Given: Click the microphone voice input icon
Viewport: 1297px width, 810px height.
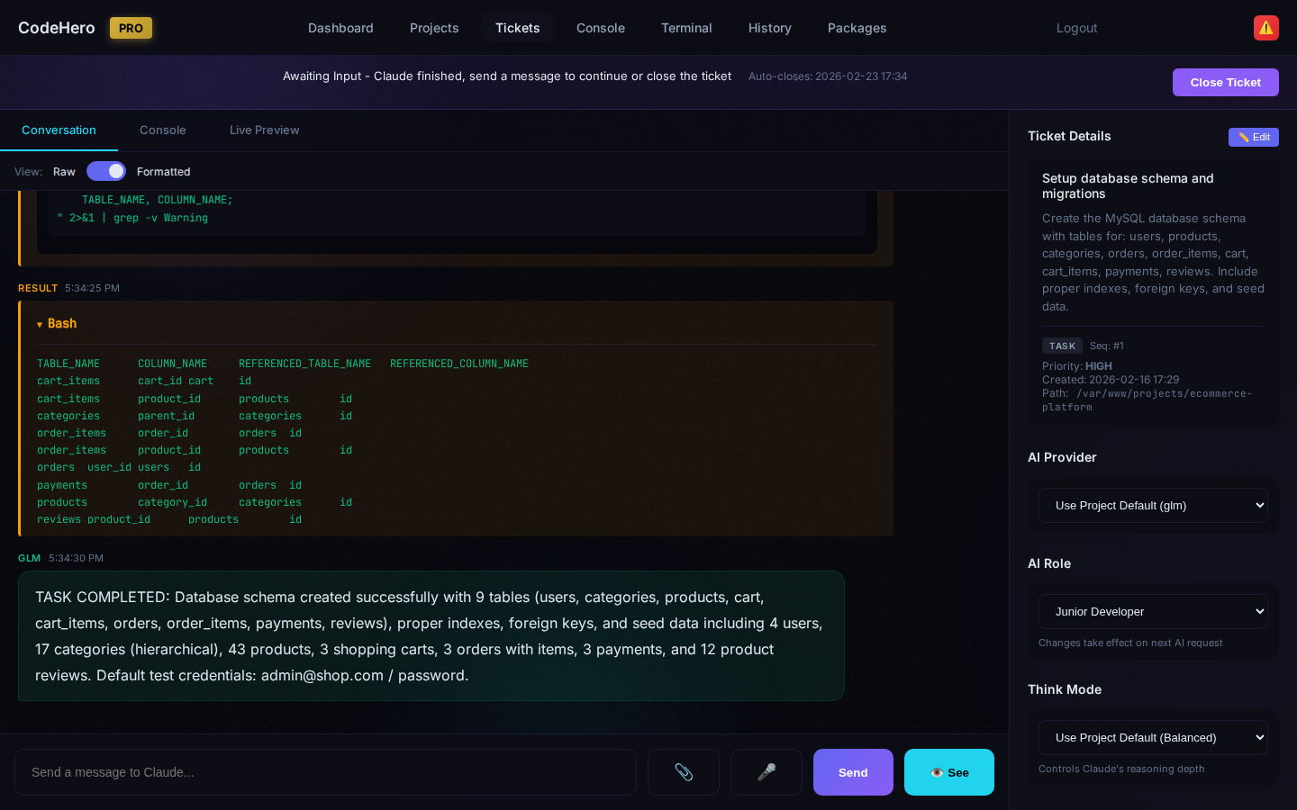Looking at the screenshot, I should [x=766, y=772].
